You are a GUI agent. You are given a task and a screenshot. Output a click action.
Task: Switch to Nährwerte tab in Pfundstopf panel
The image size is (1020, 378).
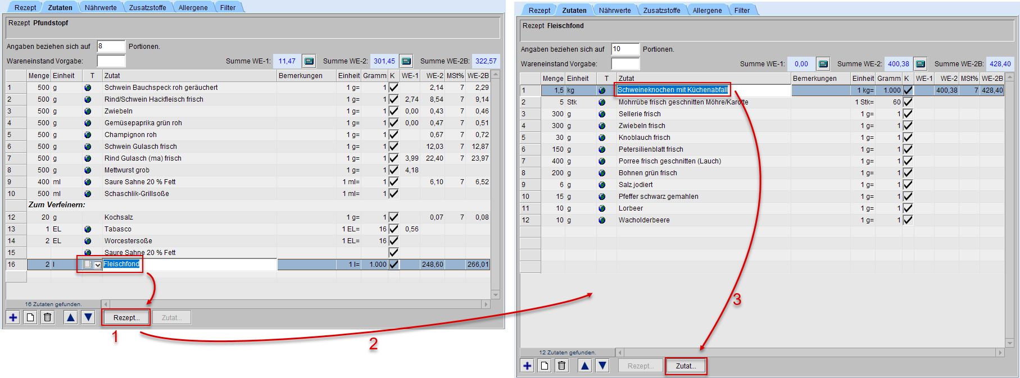[x=101, y=8]
